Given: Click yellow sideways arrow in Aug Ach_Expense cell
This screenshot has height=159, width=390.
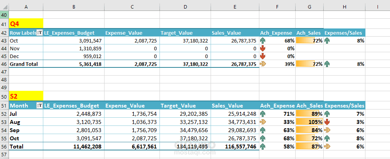Looking at the screenshot, I should [263, 122].
